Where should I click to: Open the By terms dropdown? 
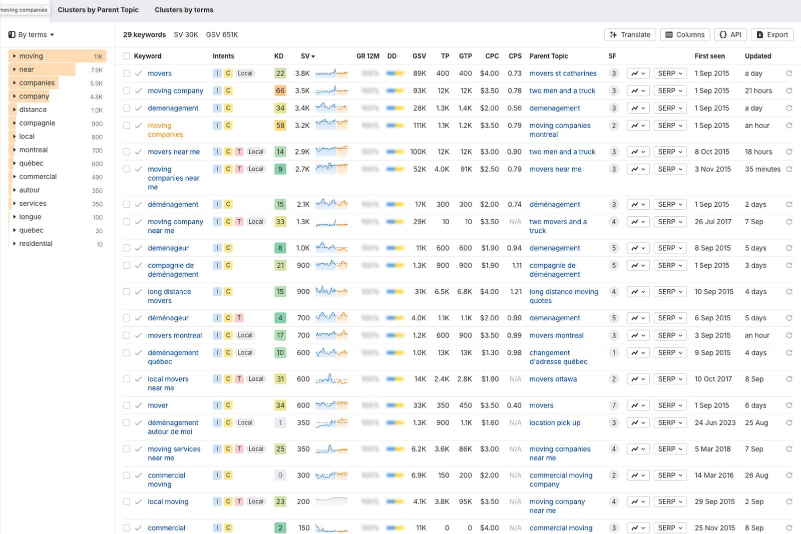[x=32, y=35]
